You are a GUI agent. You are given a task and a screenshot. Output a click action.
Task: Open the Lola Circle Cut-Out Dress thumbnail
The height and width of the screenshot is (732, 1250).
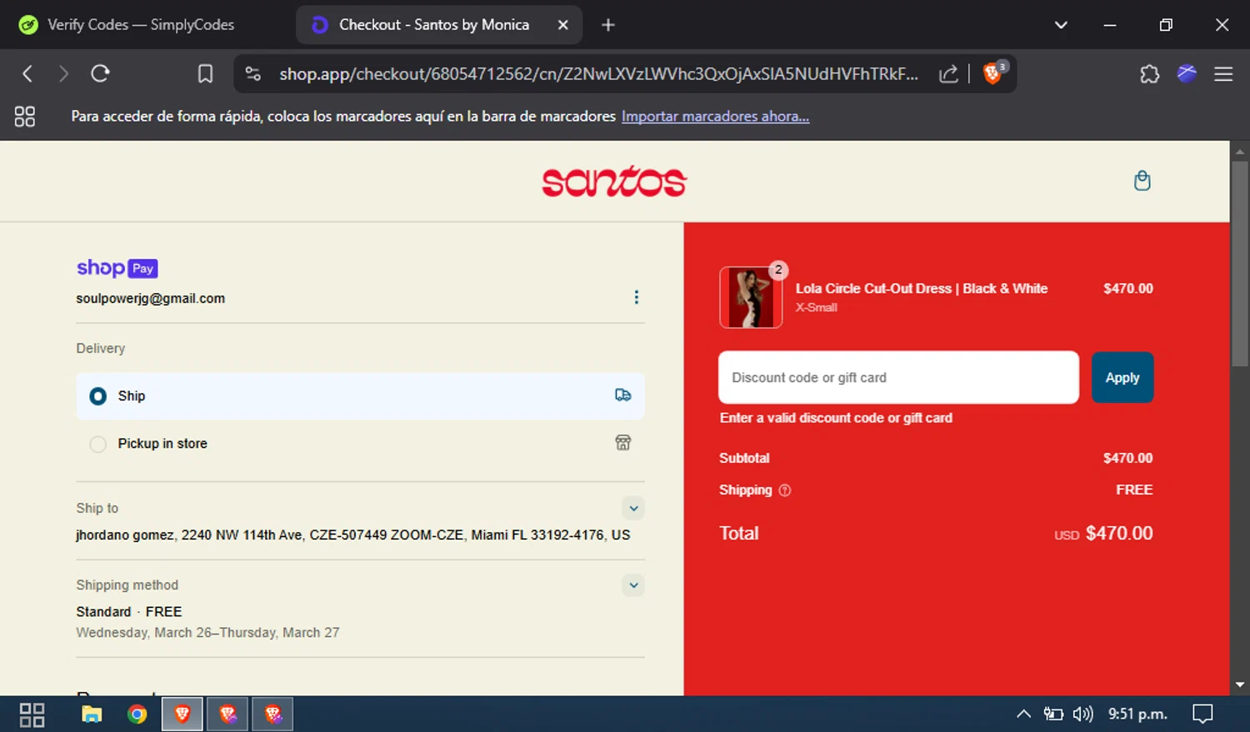751,297
